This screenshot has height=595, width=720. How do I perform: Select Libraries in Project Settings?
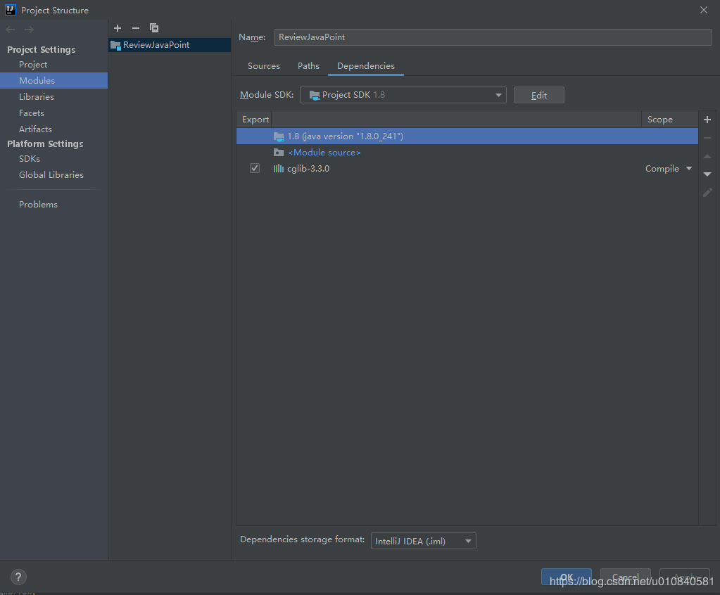tap(37, 97)
